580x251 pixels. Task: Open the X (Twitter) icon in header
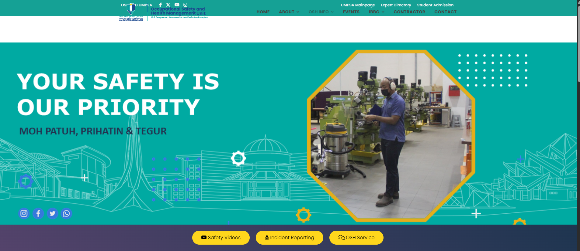[x=168, y=5]
